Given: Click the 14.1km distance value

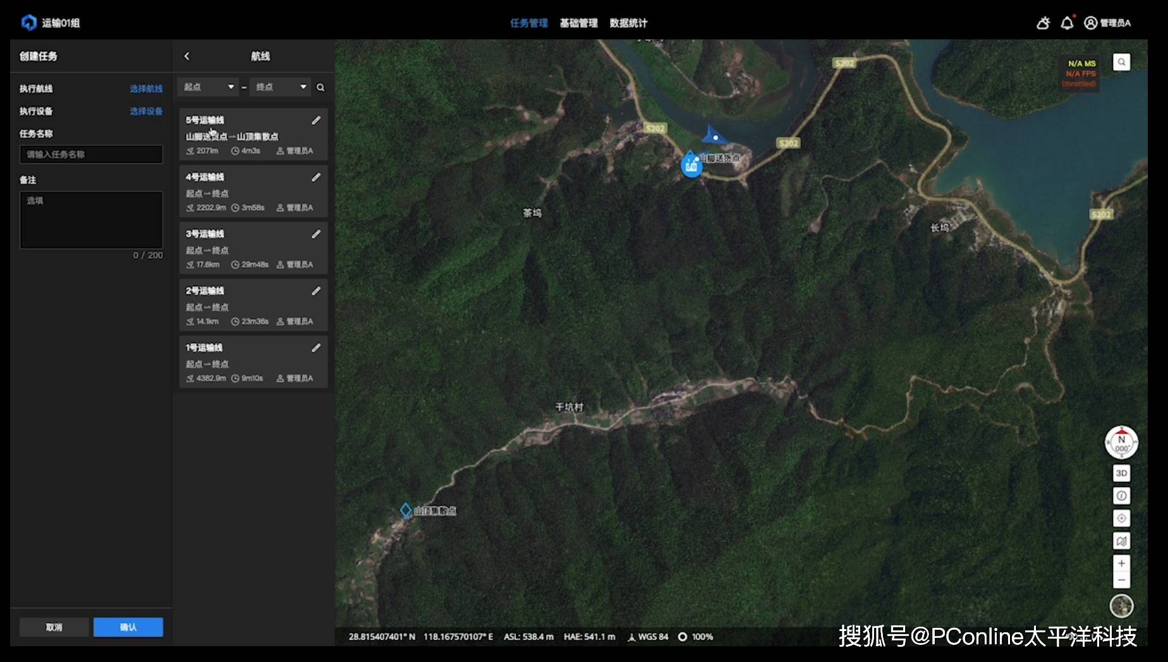Looking at the screenshot, I should (x=207, y=322).
